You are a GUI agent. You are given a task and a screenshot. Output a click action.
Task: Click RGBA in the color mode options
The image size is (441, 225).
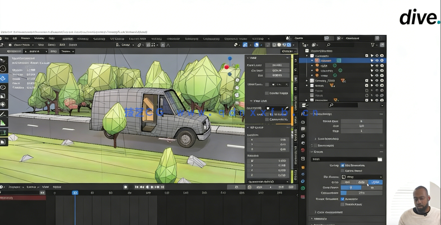[376, 182]
